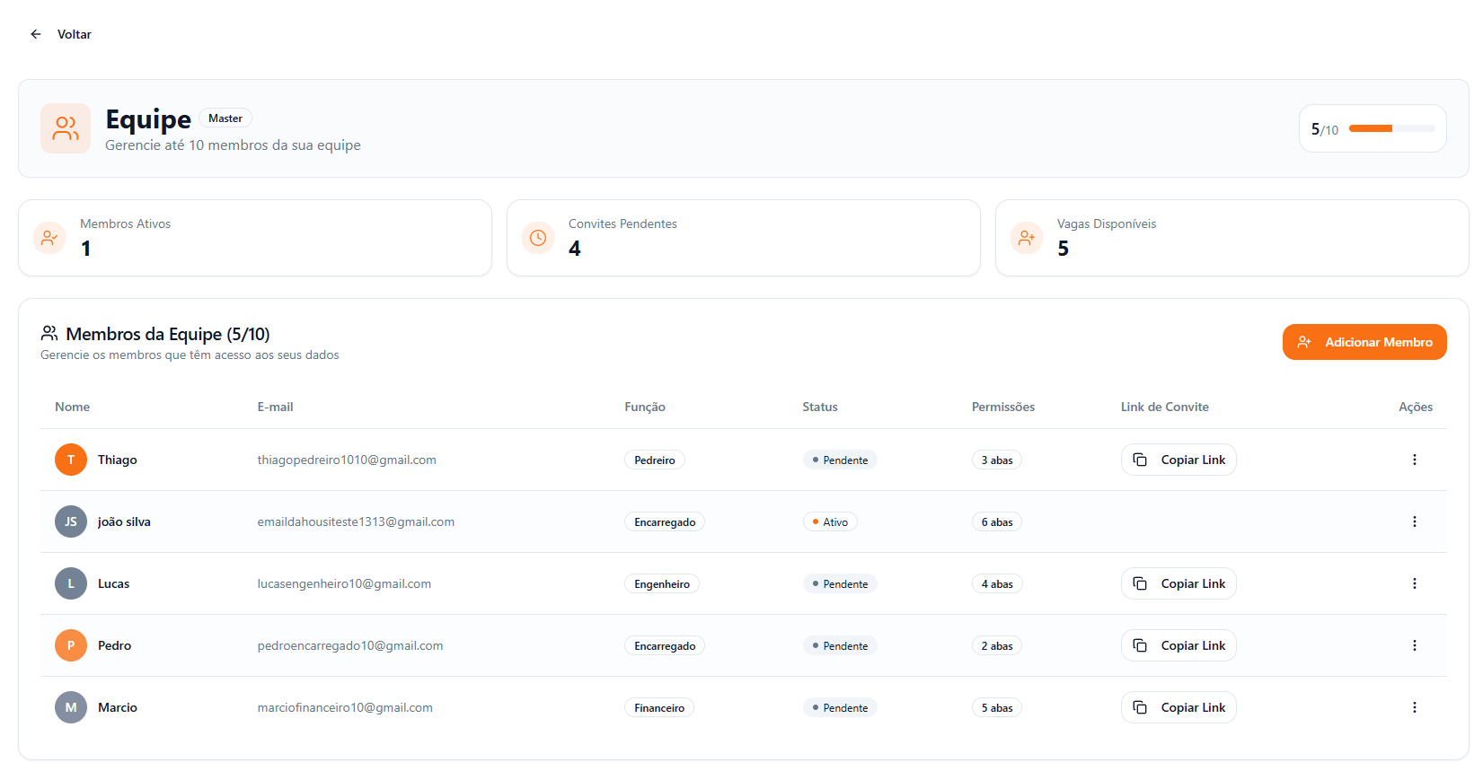
Task: Click the 5/10 member usage progress bar
Action: click(1391, 128)
